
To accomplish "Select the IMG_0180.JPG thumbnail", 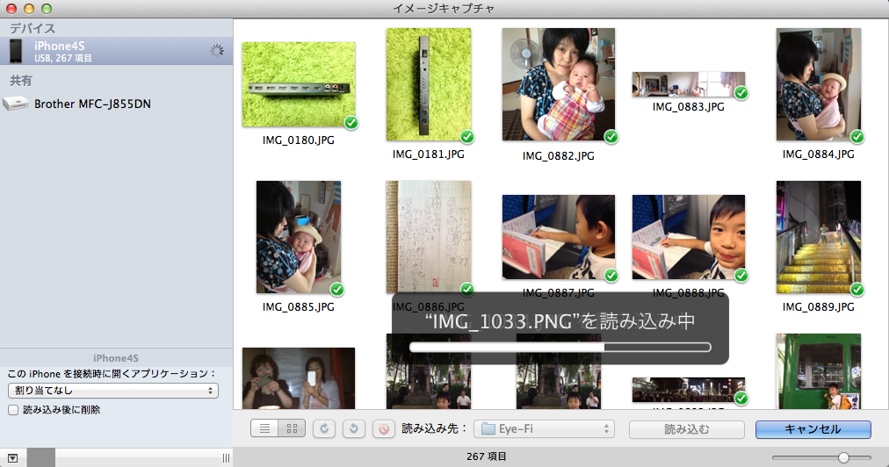I will point(299,84).
